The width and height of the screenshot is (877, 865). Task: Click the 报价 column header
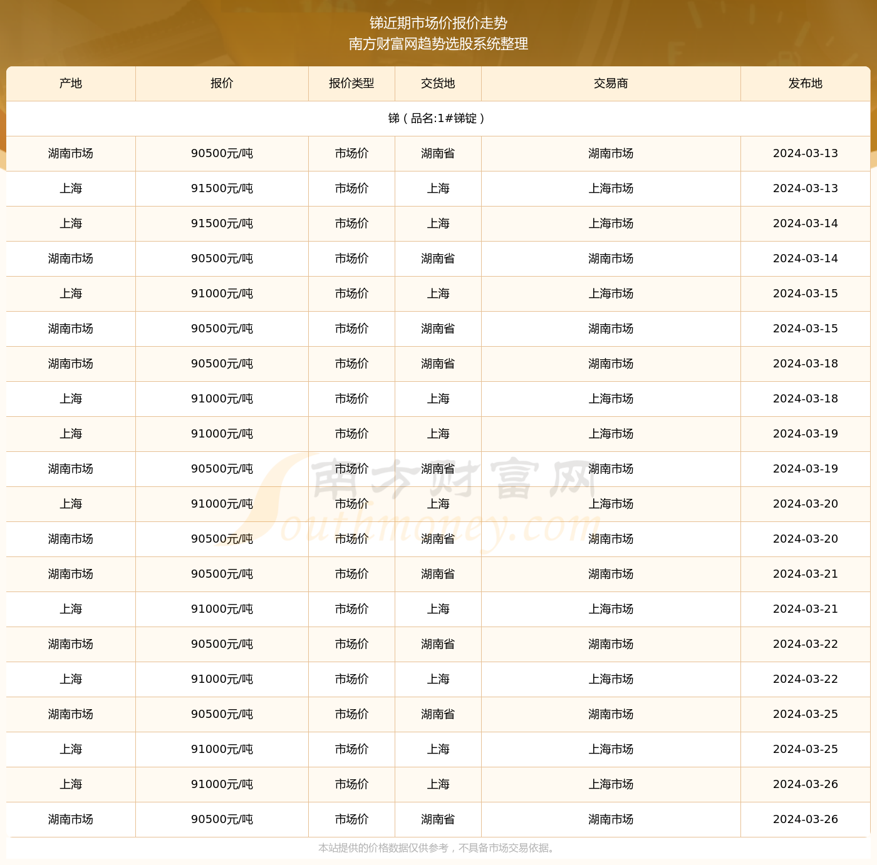[222, 83]
